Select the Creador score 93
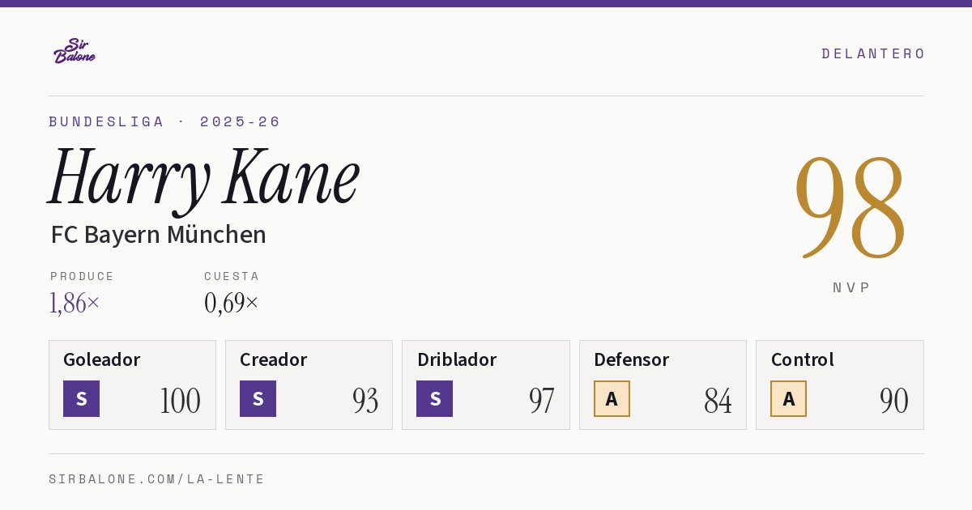This screenshot has height=510, width=972. (365, 401)
